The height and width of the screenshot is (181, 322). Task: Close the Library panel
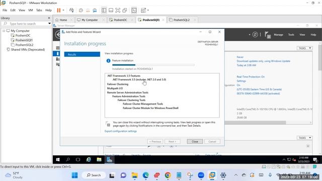click(x=49, y=18)
